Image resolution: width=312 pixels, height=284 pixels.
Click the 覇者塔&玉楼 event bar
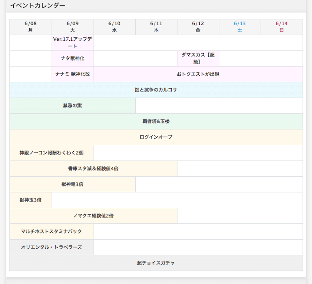[x=156, y=121]
